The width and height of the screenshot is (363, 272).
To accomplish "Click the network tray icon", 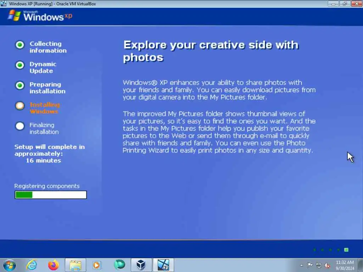I will (x=319, y=265).
